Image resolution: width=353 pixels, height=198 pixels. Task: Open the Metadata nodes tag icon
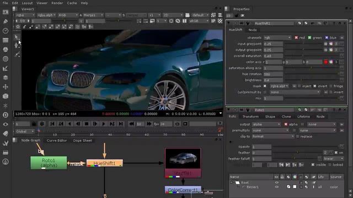tap(6, 134)
